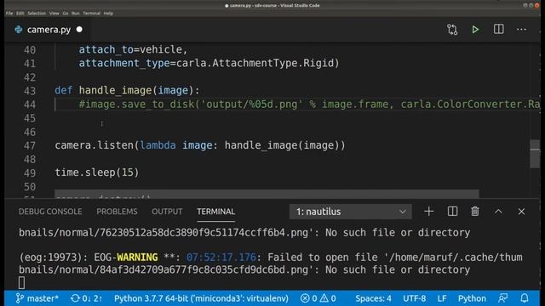
Task: Change indentation via 'Spaces: 4'
Action: click(x=373, y=298)
